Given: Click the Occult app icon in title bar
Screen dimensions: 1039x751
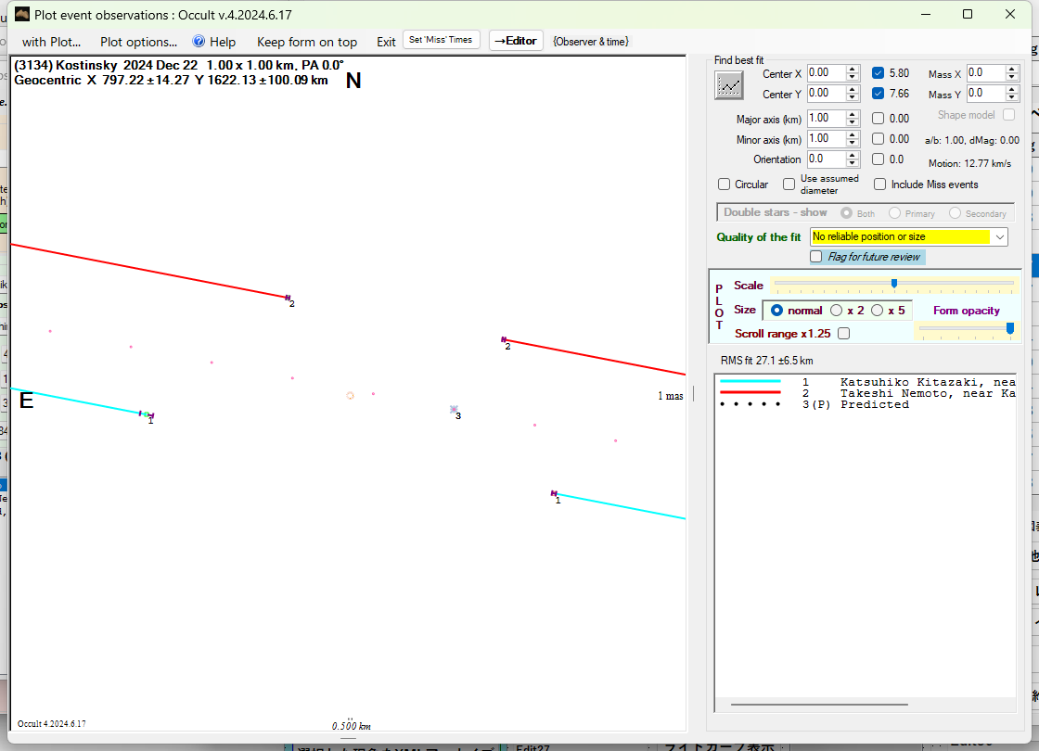Looking at the screenshot, I should pyautogui.click(x=22, y=14).
